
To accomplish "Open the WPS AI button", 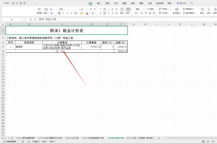I will click(x=181, y=3).
